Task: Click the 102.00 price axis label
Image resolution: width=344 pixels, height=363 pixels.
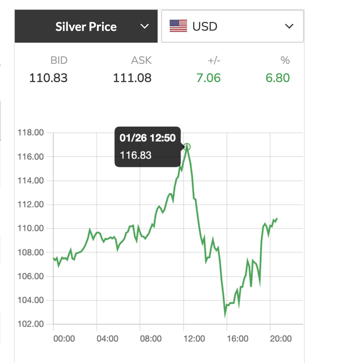Action: [31, 324]
